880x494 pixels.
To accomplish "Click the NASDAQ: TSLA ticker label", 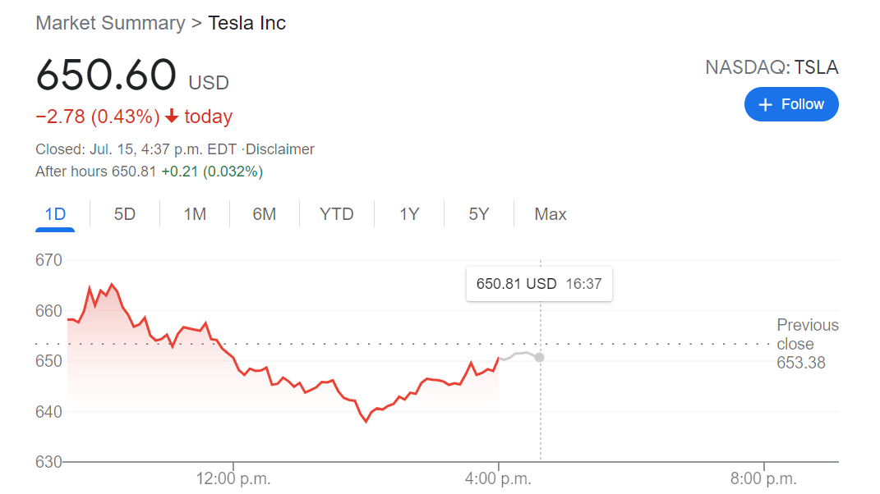I will click(772, 68).
